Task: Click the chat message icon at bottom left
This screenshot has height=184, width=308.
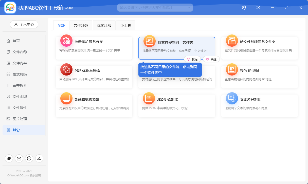Action: click(x=29, y=158)
